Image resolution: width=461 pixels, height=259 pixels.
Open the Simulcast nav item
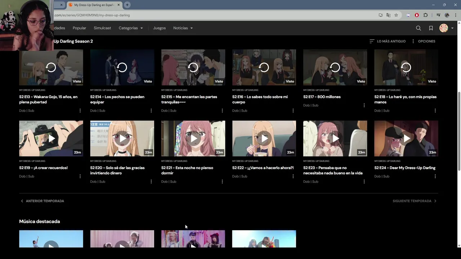pos(102,28)
